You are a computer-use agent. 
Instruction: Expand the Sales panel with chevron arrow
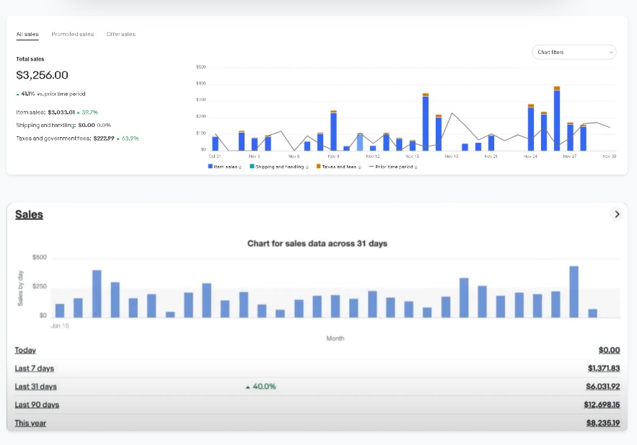[616, 214]
